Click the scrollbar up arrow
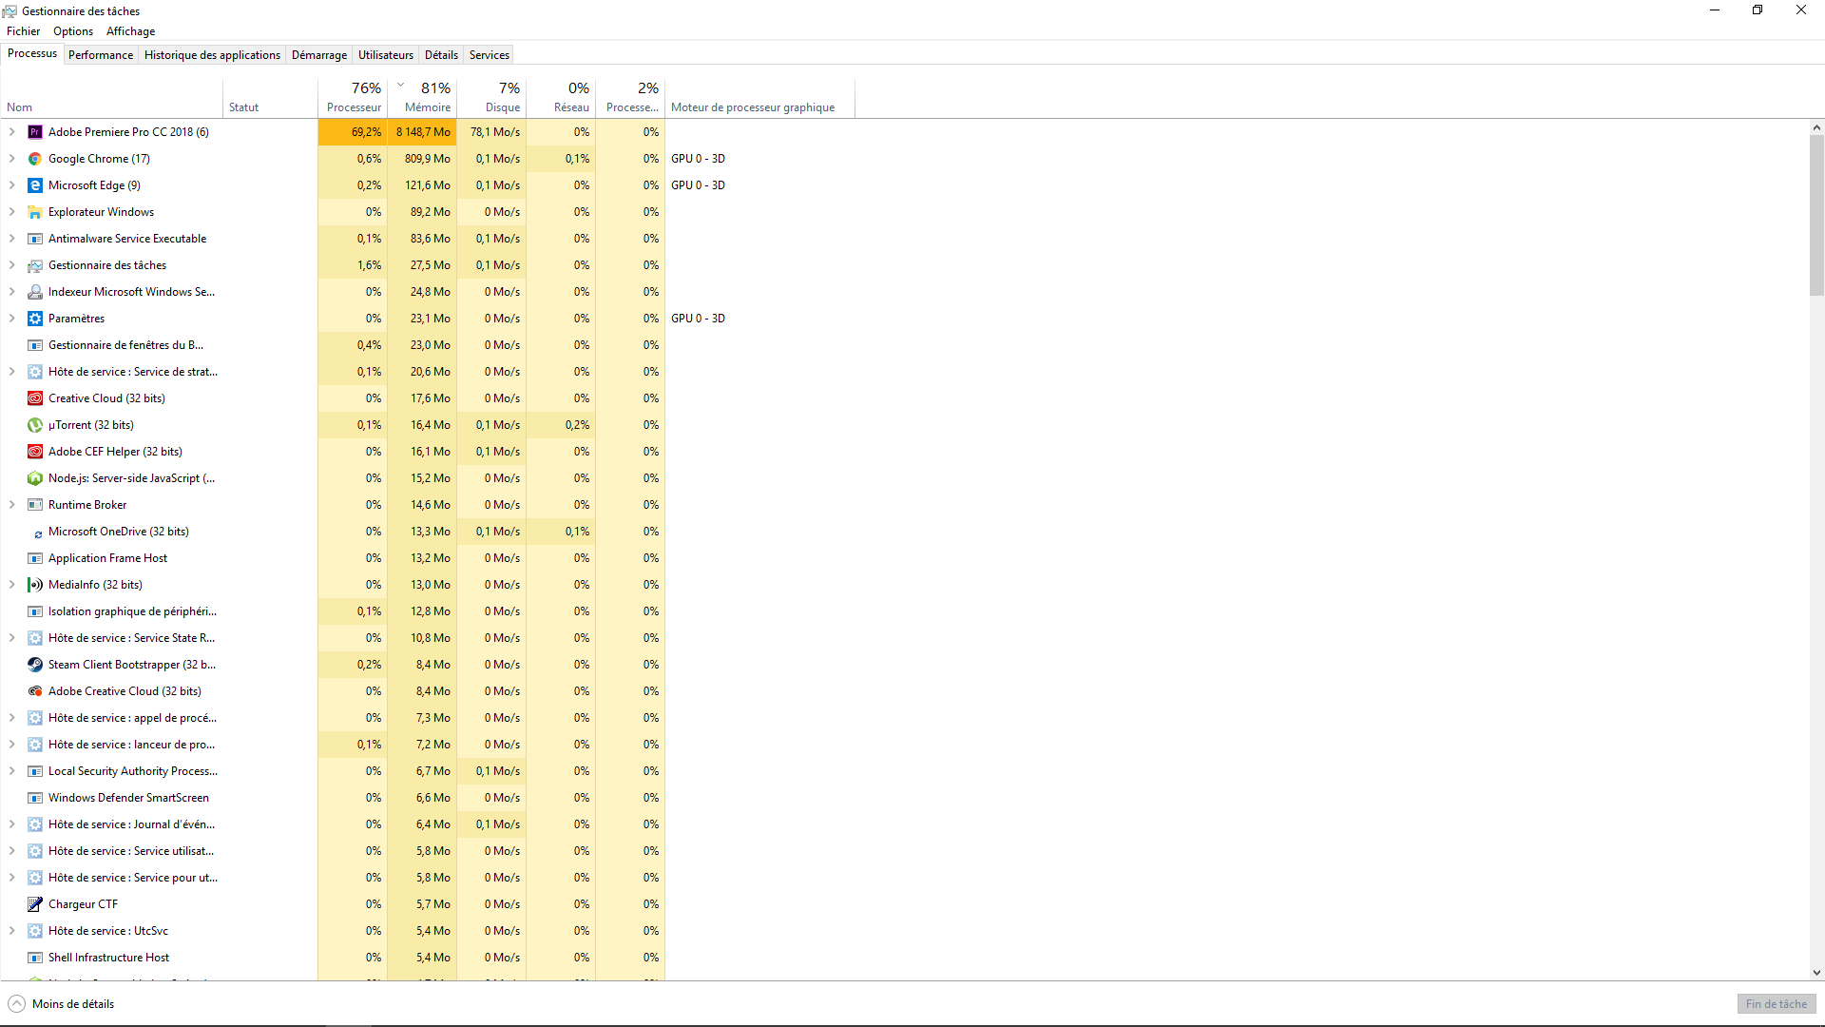1825x1027 pixels. 1816,127
